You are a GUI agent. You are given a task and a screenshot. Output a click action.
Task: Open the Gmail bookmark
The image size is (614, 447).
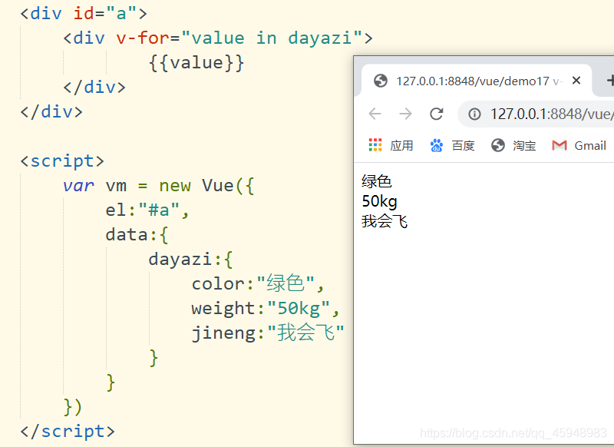pos(579,145)
